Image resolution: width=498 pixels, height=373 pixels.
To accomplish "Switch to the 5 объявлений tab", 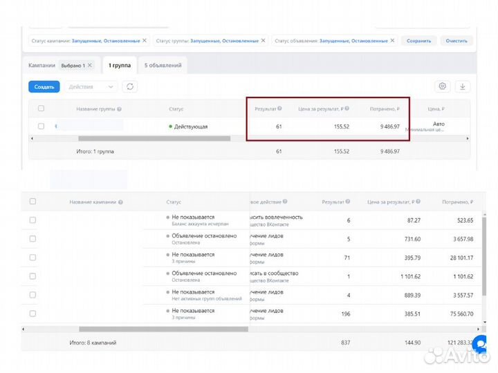I will (x=163, y=66).
